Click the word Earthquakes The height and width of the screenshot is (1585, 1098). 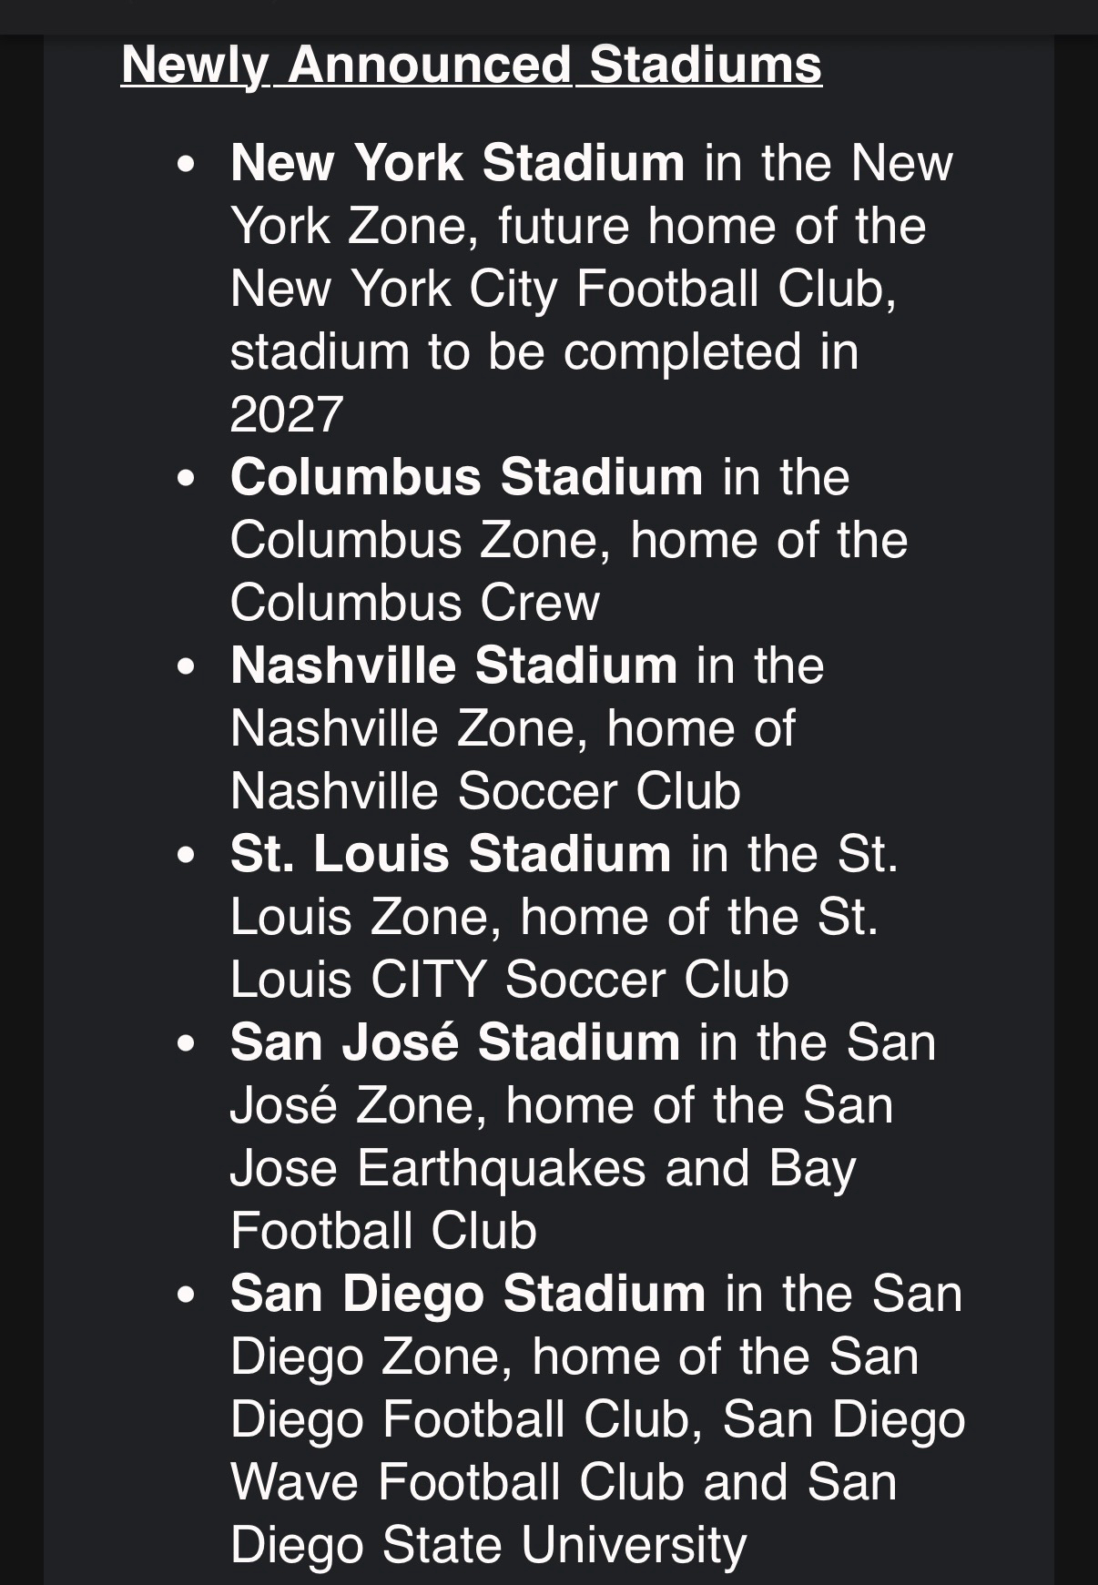[501, 1168]
